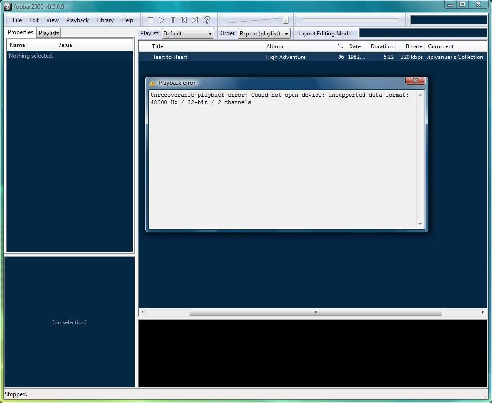Sort by the Comment column header

point(456,46)
